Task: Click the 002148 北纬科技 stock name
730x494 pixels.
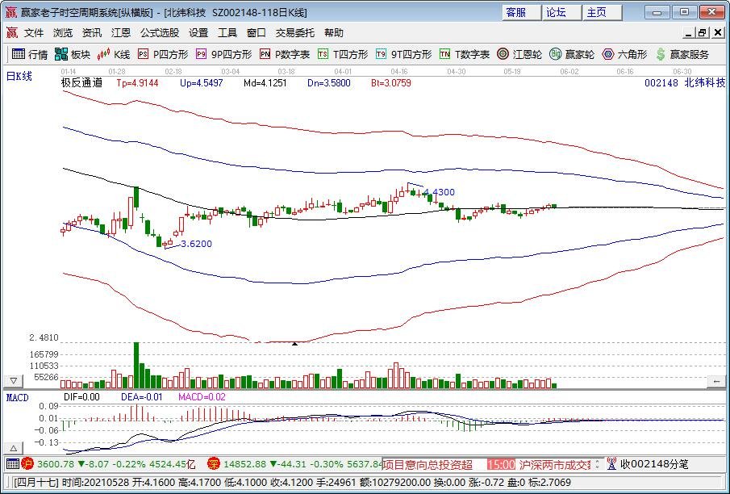Action: (685, 83)
